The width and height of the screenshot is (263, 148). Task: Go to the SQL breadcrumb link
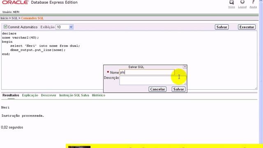(x=15, y=18)
